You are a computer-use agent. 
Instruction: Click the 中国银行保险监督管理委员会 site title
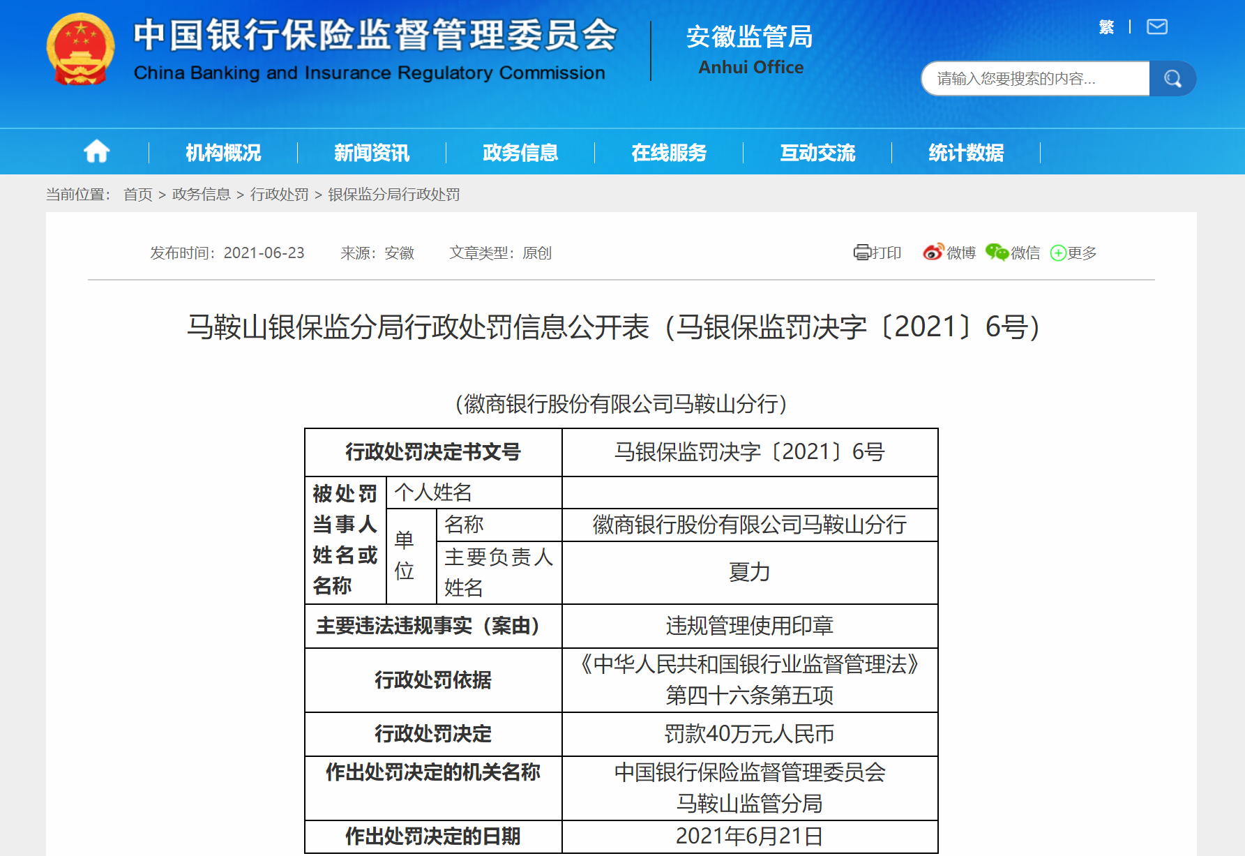point(375,35)
